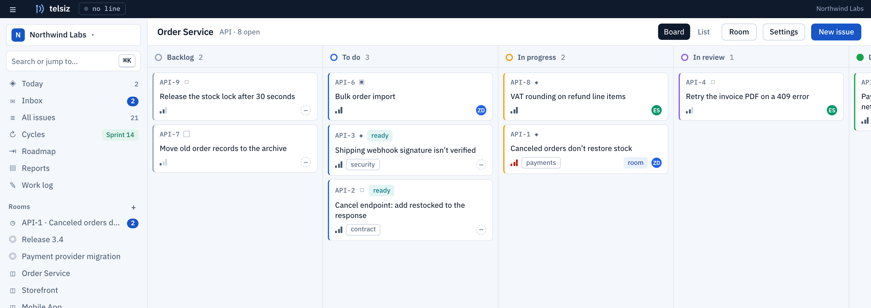Select the Board view tab
The width and height of the screenshot is (871, 308).
tap(674, 32)
